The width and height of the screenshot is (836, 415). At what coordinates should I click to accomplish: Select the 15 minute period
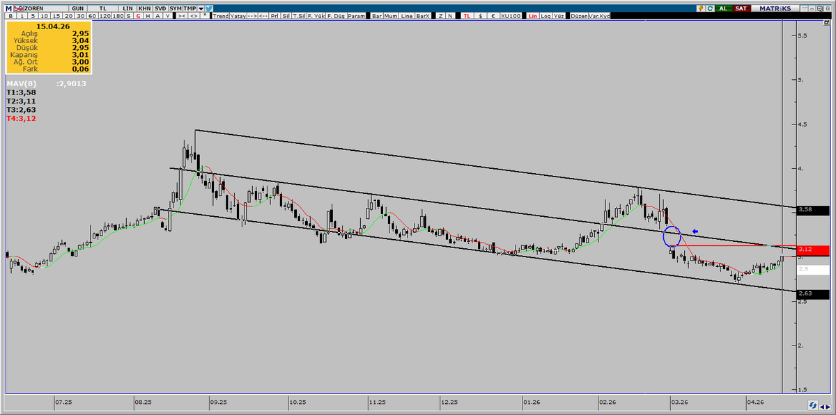(x=56, y=16)
